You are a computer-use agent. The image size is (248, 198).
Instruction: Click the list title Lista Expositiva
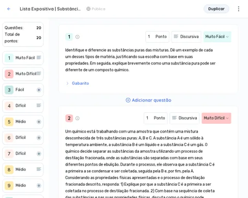50,9
